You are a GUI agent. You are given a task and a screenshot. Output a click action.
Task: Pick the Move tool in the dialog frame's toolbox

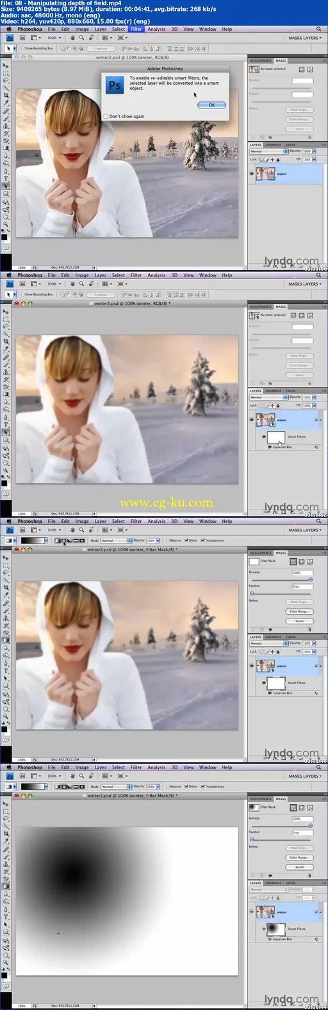[5, 66]
